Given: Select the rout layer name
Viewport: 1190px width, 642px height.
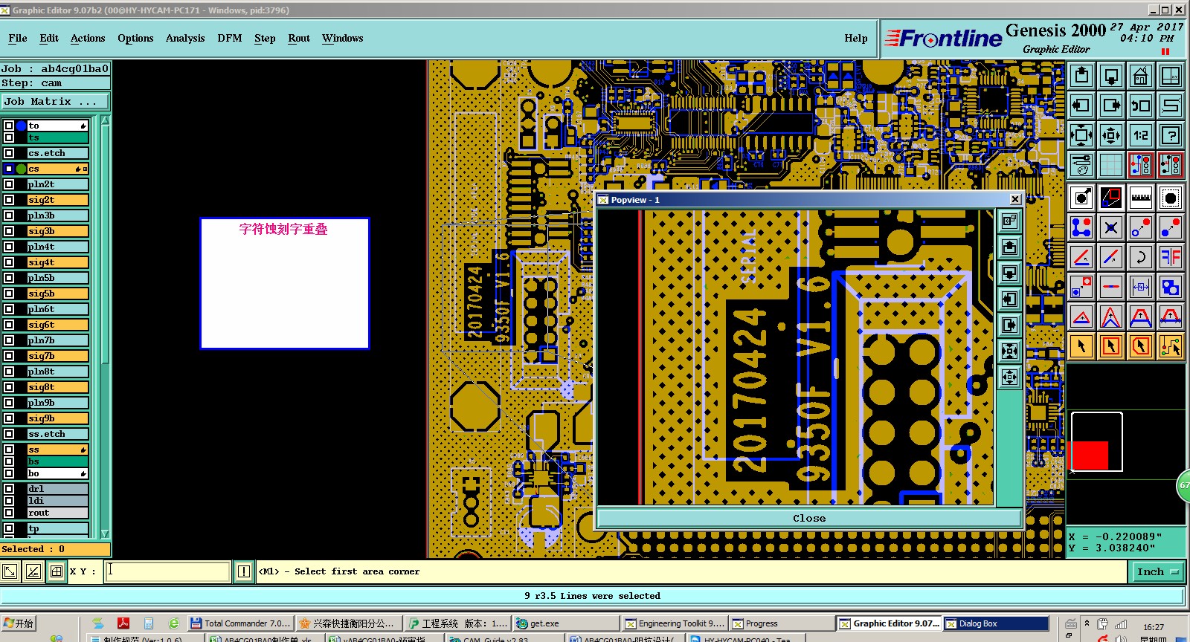Looking at the screenshot, I should pyautogui.click(x=57, y=513).
